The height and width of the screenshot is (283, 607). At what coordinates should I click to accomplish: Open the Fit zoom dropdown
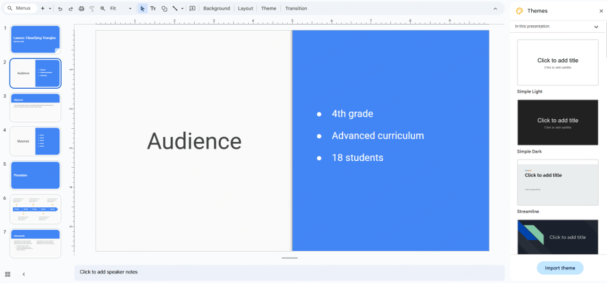coord(120,9)
